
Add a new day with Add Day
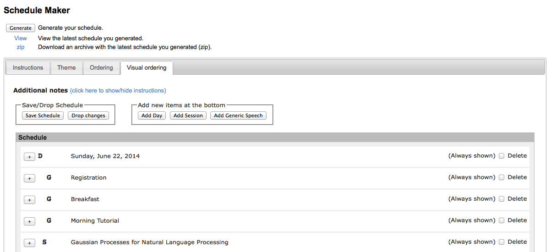click(152, 115)
